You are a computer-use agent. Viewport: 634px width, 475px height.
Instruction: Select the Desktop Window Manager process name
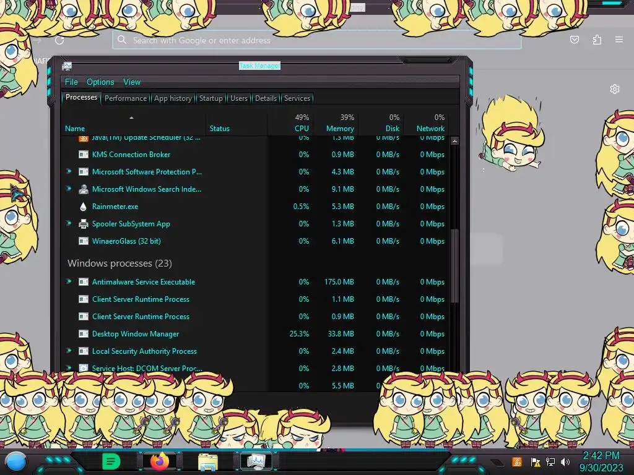136,334
